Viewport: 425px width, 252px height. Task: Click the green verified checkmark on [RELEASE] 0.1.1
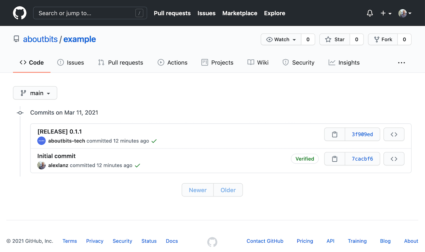154,141
